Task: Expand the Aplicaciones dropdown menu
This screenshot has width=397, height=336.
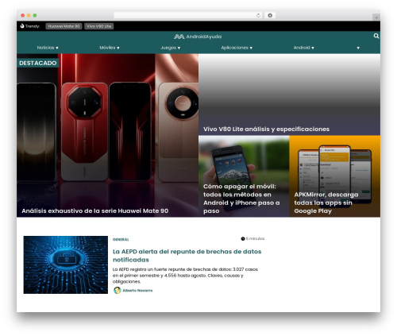Action: pyautogui.click(x=237, y=48)
